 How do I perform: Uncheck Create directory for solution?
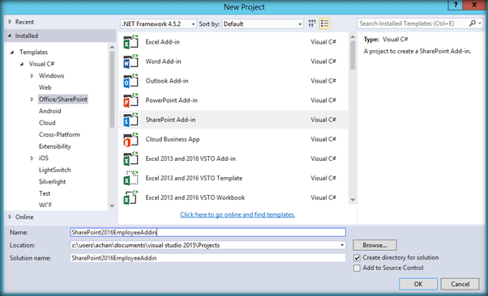[x=357, y=258]
